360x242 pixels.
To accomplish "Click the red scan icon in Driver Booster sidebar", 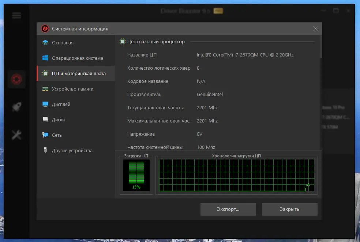I will tap(16, 79).
